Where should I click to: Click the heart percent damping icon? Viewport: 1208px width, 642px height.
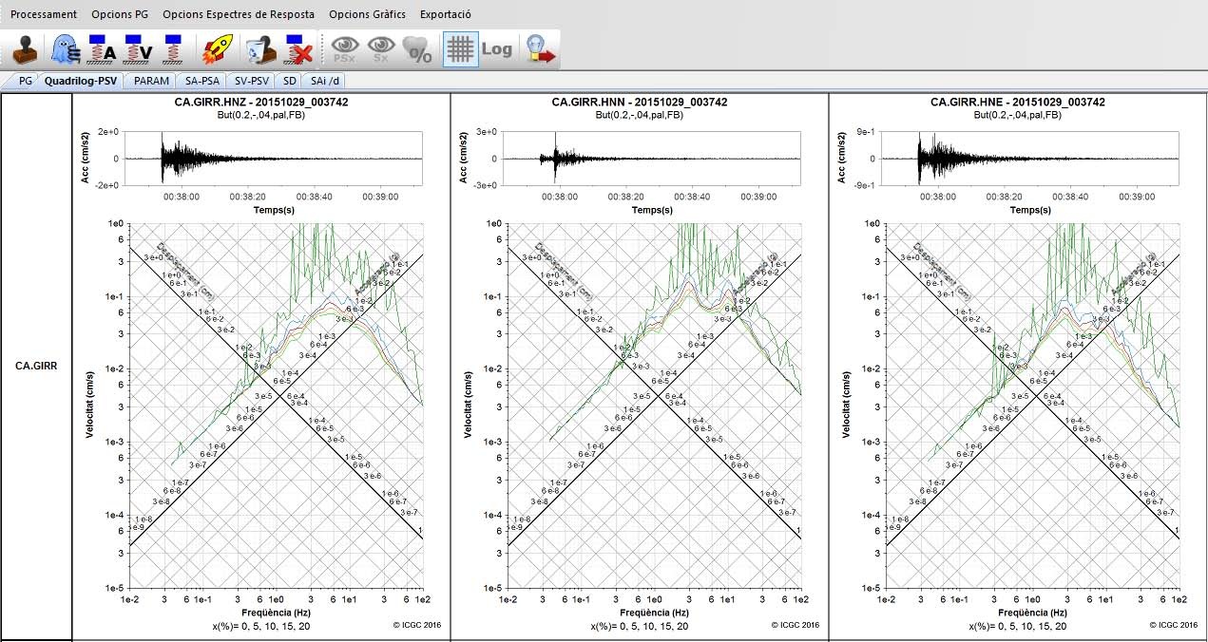tap(418, 49)
